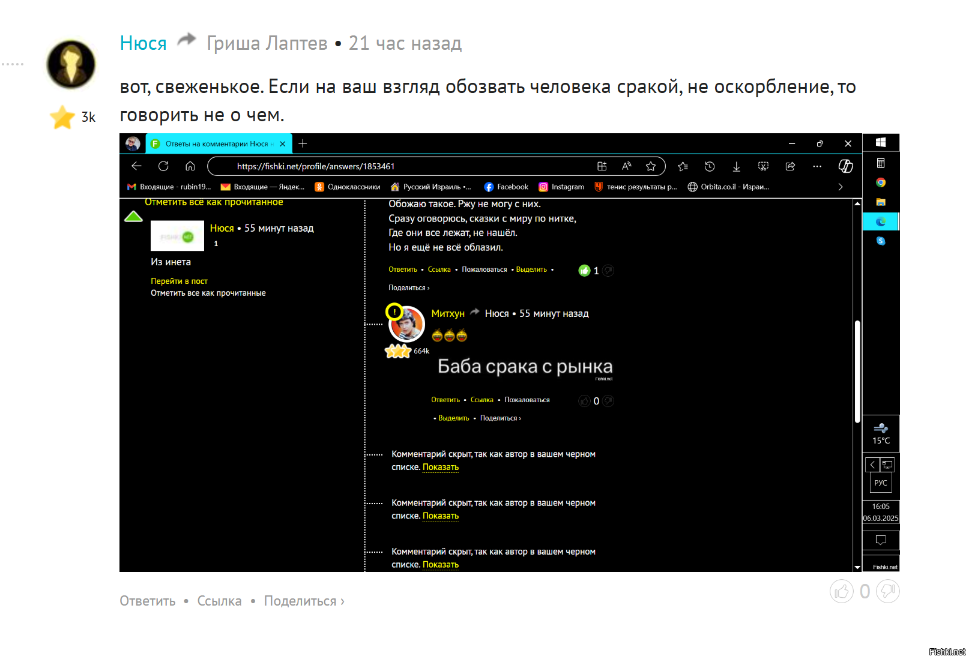This screenshot has width=969, height=659.
Task: Open the notifications icon in taskbar
Action: (881, 540)
